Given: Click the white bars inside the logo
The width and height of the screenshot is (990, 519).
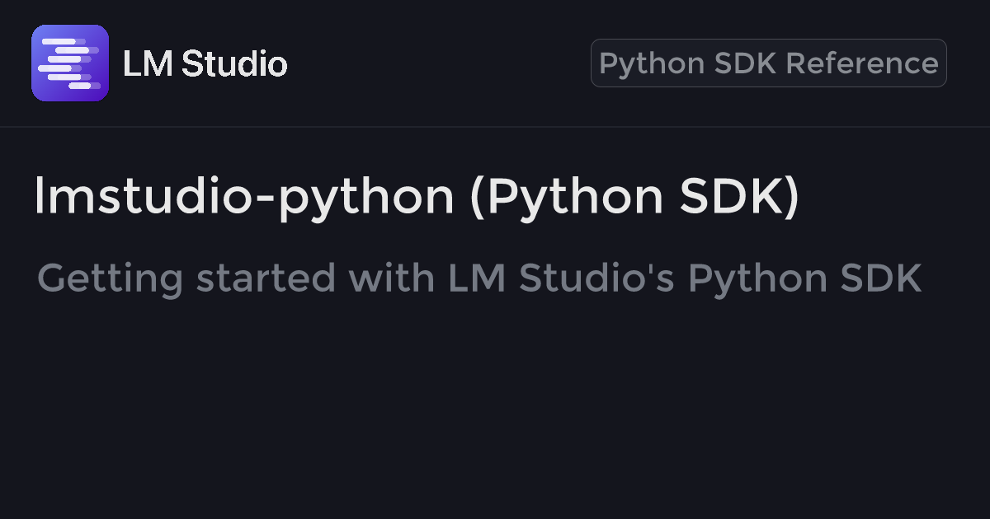Looking at the screenshot, I should tap(69, 63).
